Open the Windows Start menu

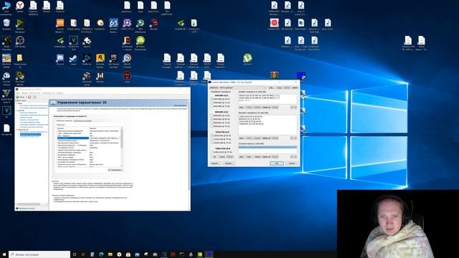(4, 254)
